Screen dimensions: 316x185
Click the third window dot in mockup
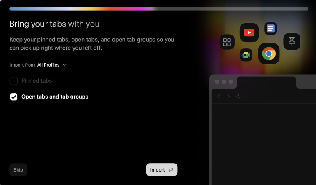(x=231, y=82)
